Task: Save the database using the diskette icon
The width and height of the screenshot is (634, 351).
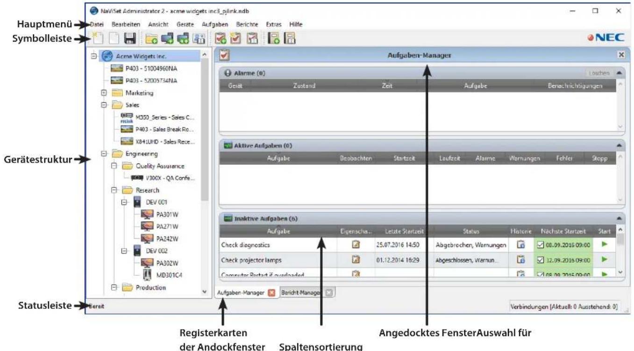Action: click(x=130, y=38)
